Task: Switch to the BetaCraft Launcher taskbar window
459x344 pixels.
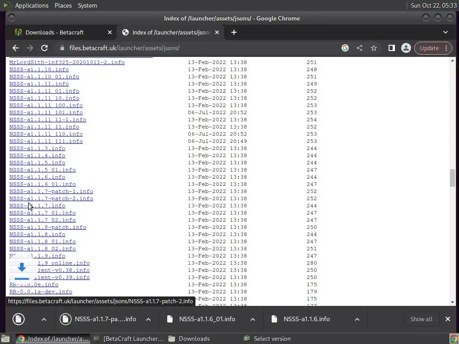Action: [x=128, y=339]
